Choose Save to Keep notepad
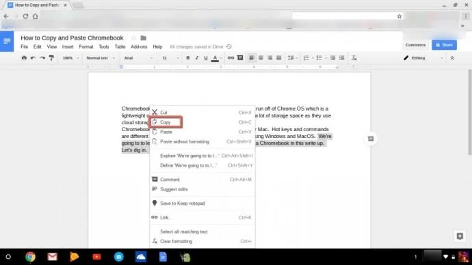 point(202,204)
